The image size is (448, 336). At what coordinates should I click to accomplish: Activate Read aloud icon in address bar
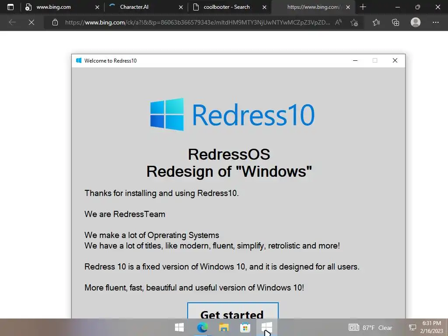tap(338, 22)
